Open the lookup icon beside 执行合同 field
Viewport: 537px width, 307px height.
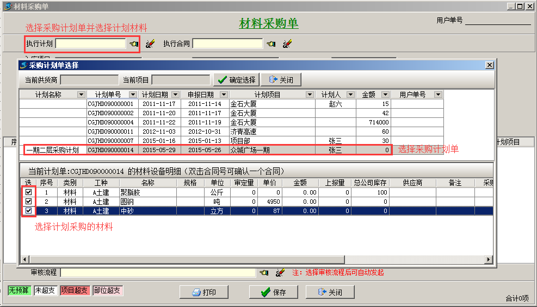[270, 44]
